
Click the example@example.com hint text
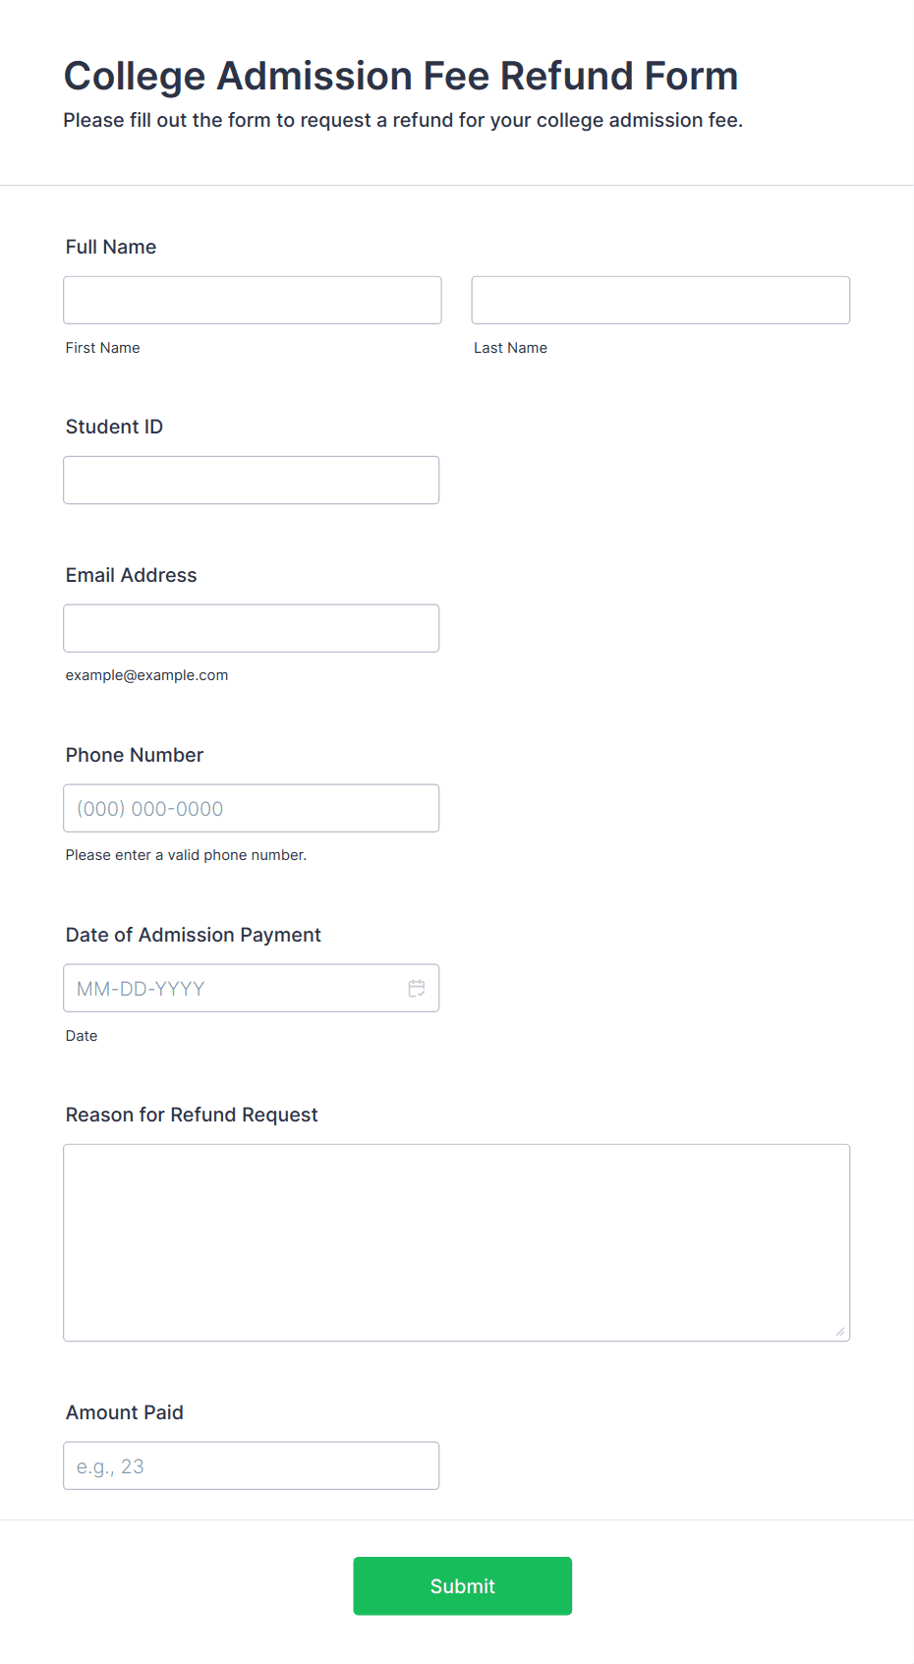pyautogui.click(x=147, y=675)
